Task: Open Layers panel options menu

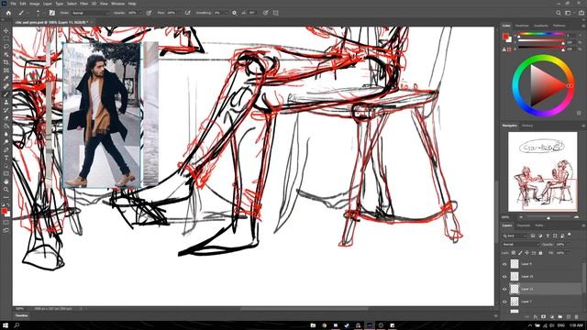Action: (x=583, y=225)
